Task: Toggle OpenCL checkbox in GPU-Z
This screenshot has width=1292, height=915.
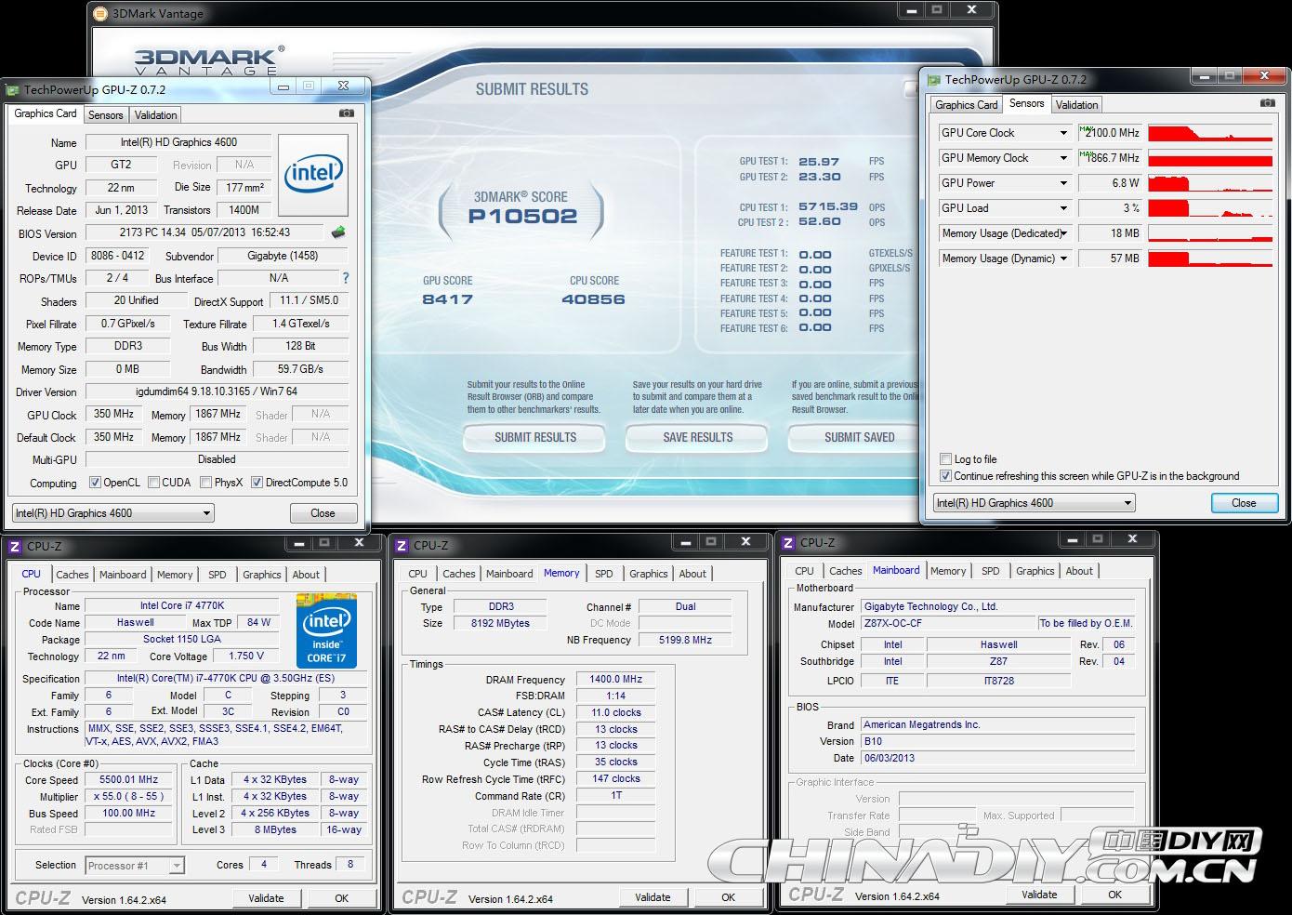Action: [x=95, y=483]
